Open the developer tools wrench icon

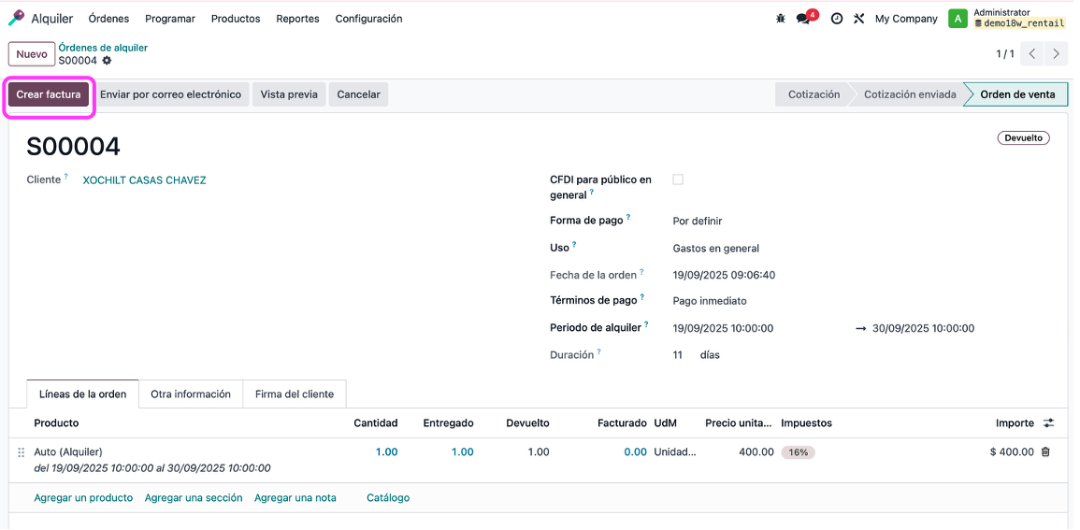click(x=859, y=19)
